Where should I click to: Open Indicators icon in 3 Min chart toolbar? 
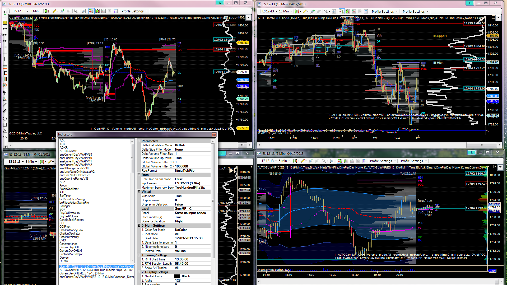click(97, 11)
